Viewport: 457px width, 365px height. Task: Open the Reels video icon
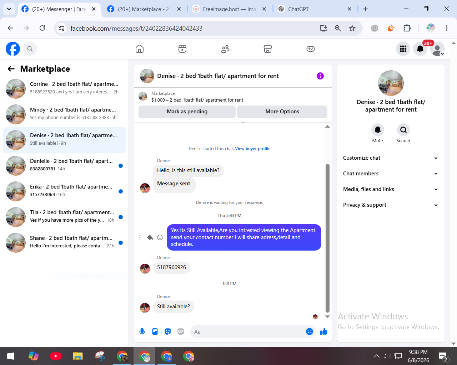[x=182, y=49]
